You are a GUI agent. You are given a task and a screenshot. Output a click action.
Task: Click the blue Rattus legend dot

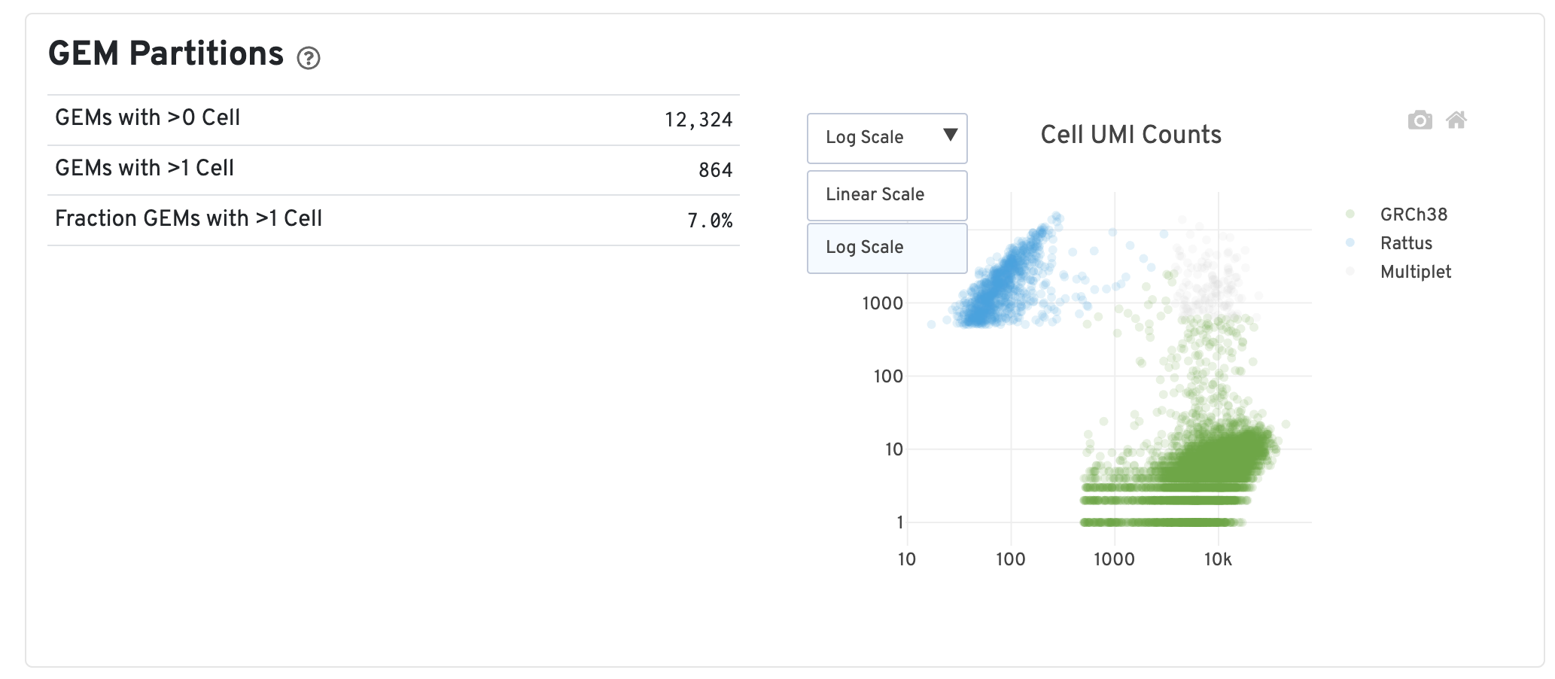[1350, 243]
